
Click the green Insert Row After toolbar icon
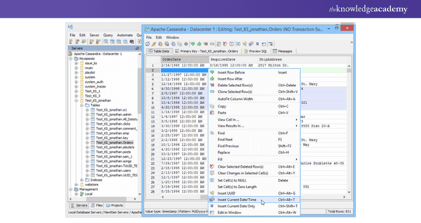(x=199, y=44)
